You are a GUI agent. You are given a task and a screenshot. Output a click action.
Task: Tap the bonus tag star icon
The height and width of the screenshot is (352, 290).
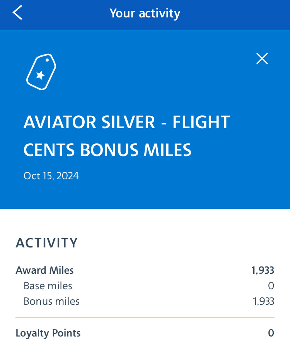[41, 72]
